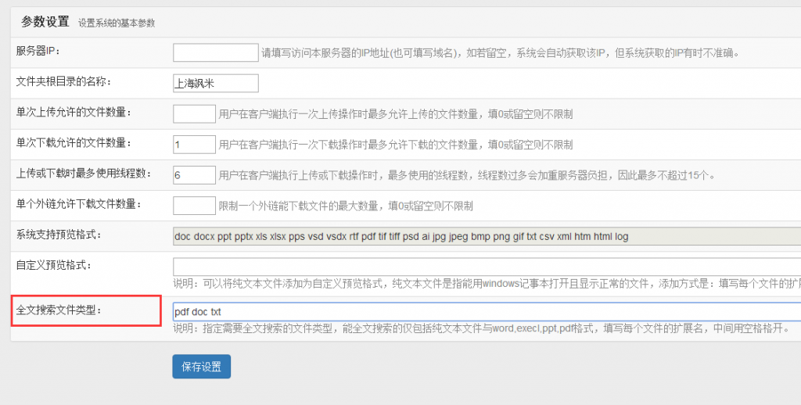Click the 单次下载允许的文件数量 label
This screenshot has width=801, height=405.
74,142
